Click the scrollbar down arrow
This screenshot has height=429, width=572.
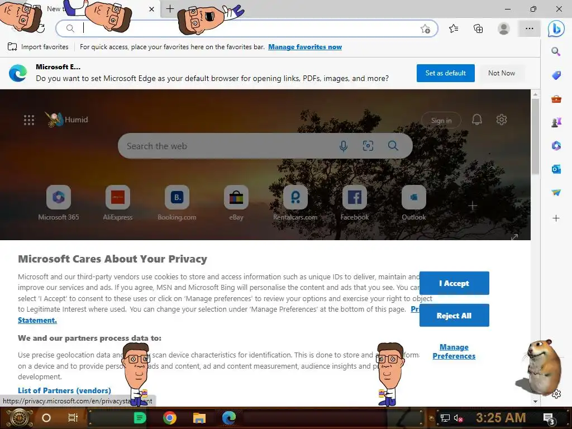click(x=535, y=401)
